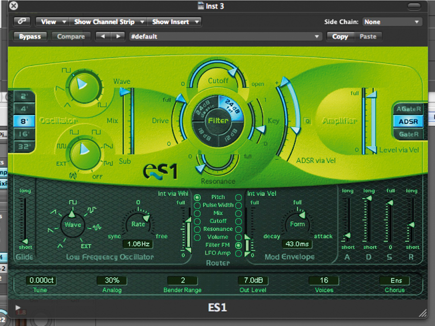Select left Pulse Width radio button in Router

pyautogui.click(x=197, y=205)
